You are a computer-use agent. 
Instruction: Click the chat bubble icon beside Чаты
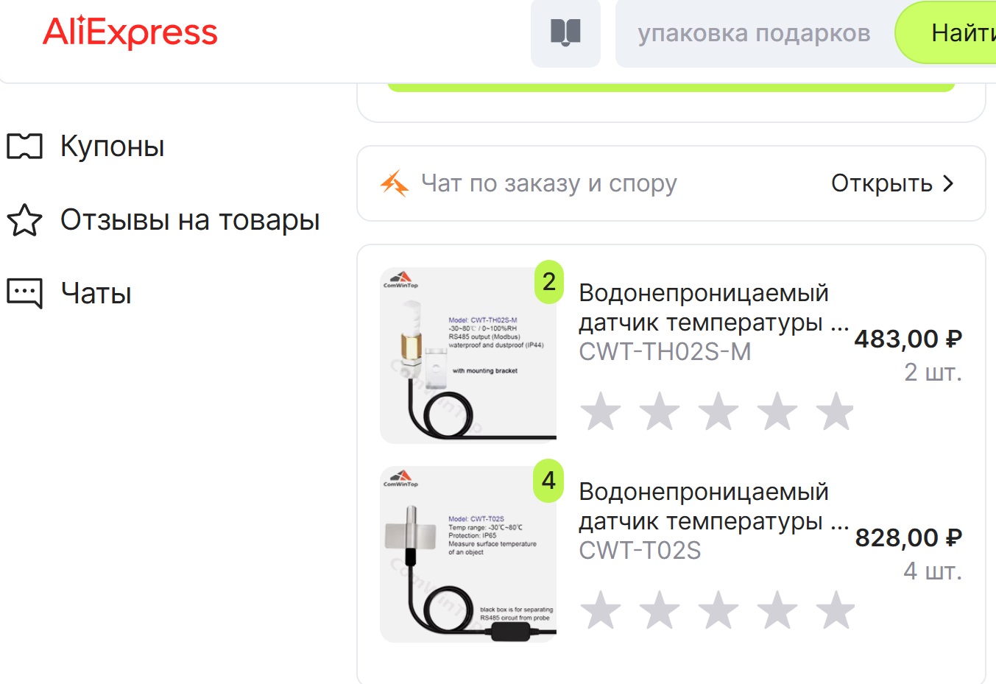pyautogui.click(x=24, y=294)
